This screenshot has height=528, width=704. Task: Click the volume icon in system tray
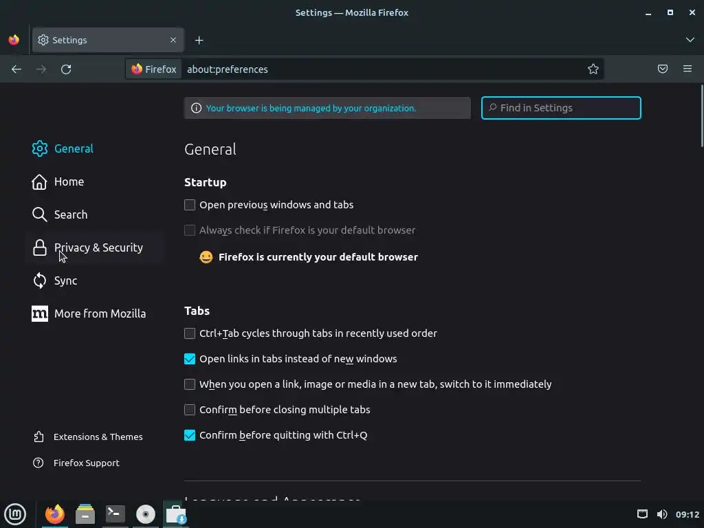click(662, 514)
